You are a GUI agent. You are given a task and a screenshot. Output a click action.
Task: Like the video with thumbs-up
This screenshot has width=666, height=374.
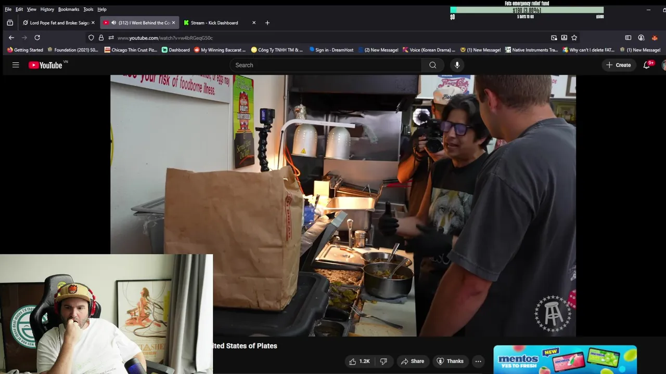tap(360, 361)
